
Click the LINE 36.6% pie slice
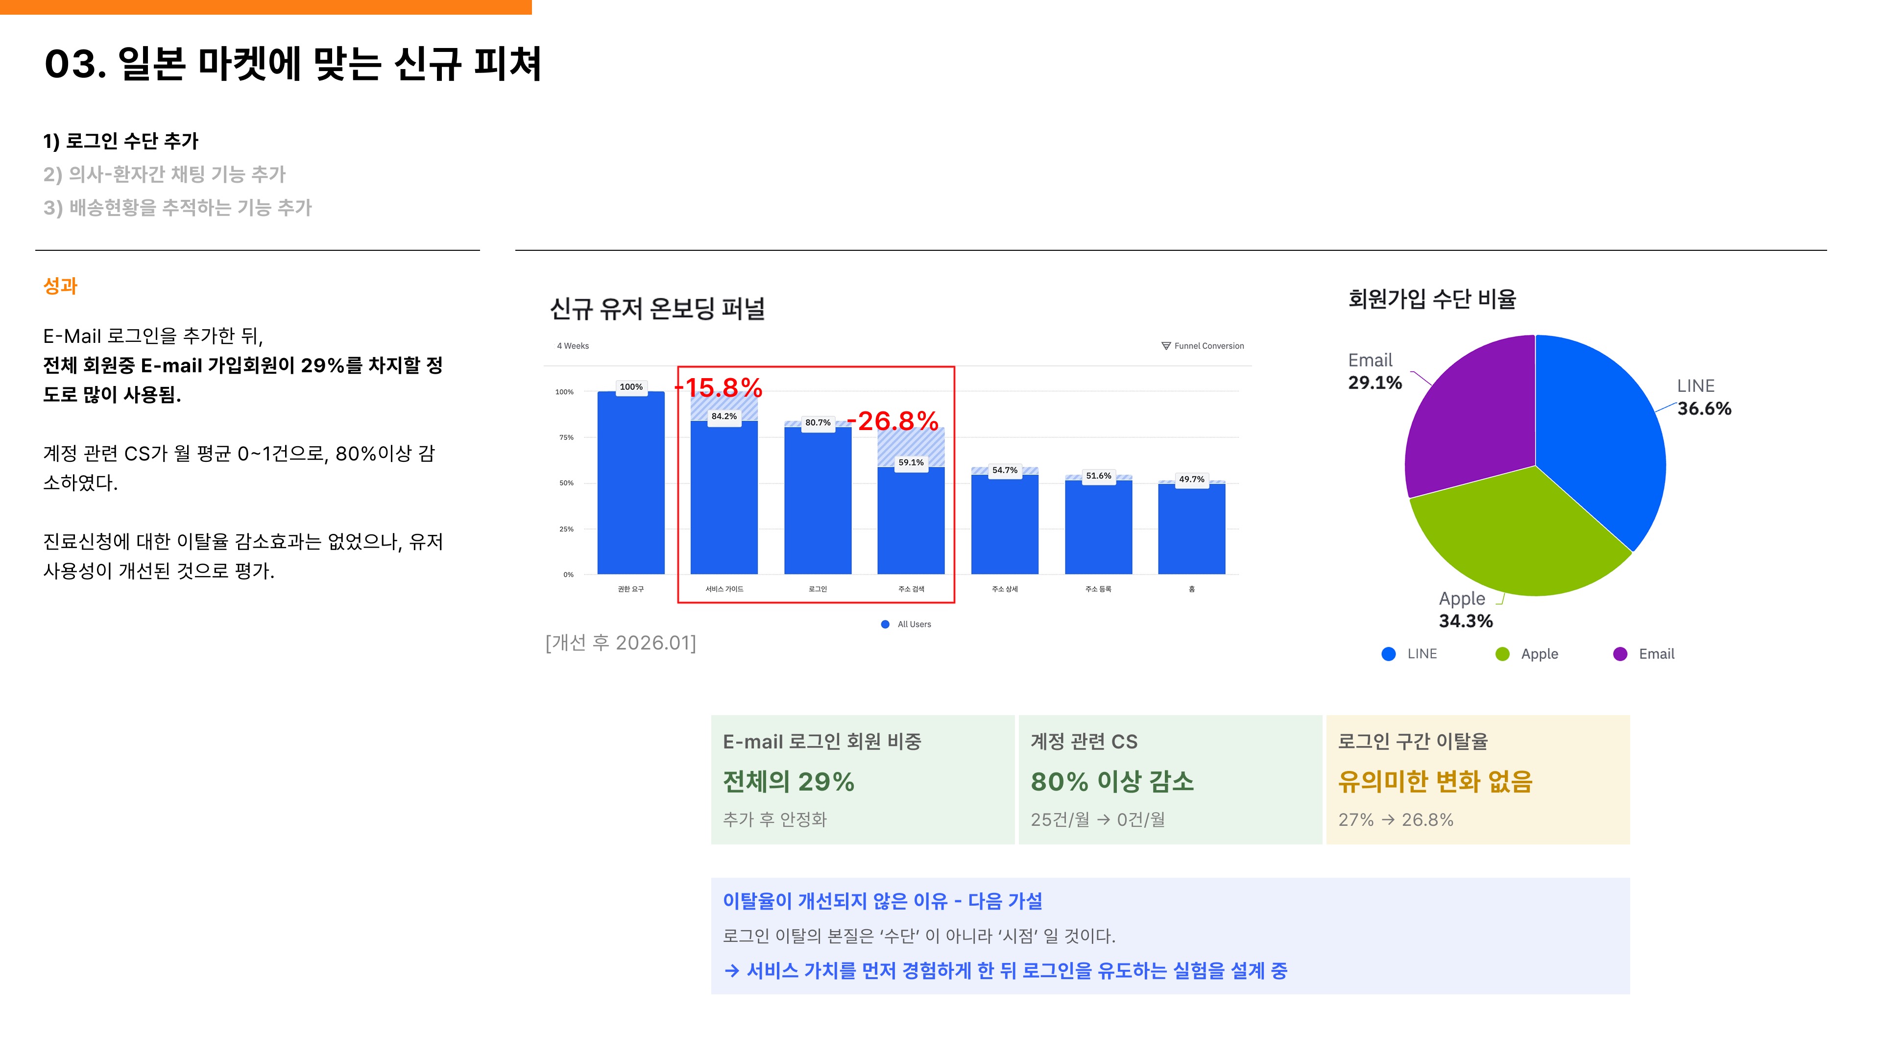coord(1599,438)
